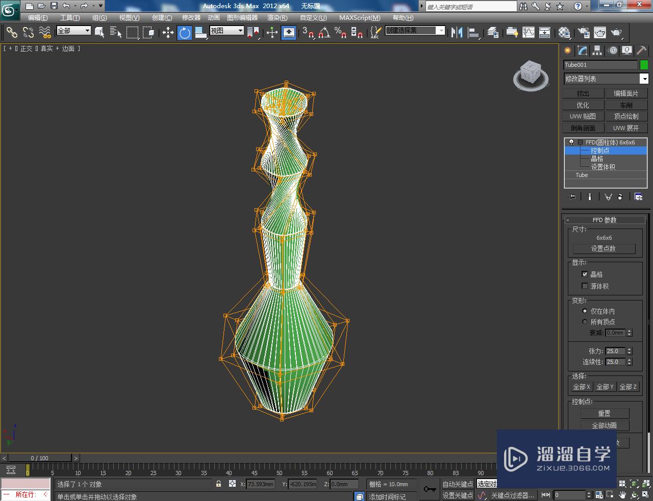This screenshot has width=653, height=501.
Task: Switch to the Create panel tab
Action: [567, 50]
